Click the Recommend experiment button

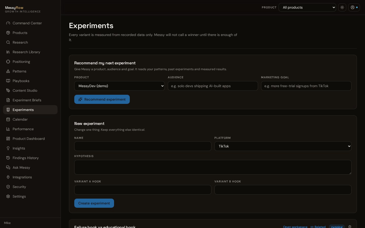coord(102,99)
